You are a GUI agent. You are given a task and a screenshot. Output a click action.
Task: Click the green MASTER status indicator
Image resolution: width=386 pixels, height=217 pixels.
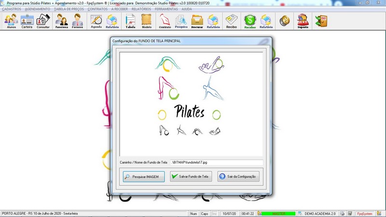(x=279, y=214)
